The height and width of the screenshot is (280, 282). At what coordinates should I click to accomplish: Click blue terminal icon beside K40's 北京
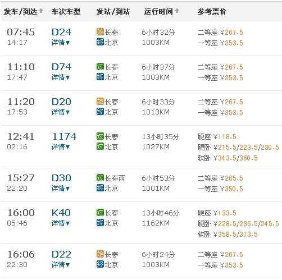[x=100, y=223]
